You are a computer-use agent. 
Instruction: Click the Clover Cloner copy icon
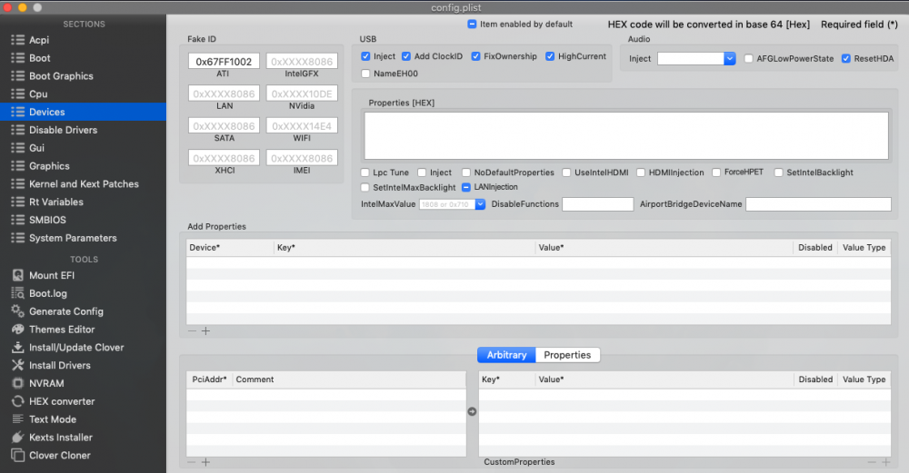tap(18, 455)
